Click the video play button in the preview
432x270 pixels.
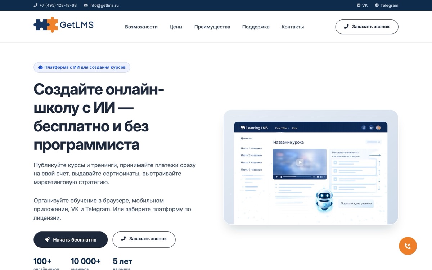pos(300,162)
